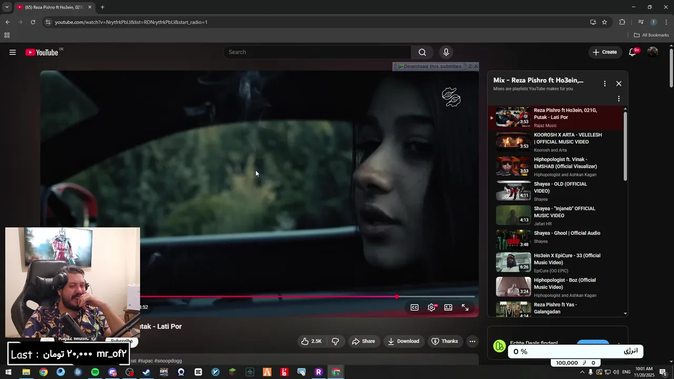The height and width of the screenshot is (379, 674).
Task: Open the Chrome three-dot menu
Action: (x=667, y=22)
